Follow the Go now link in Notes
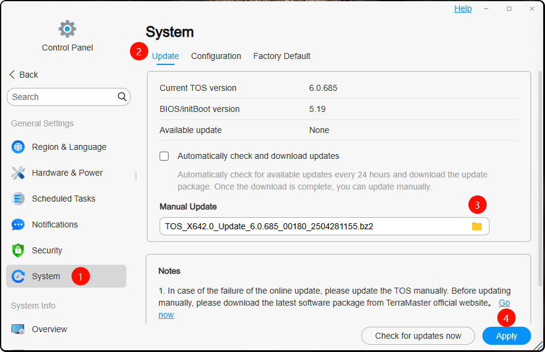The width and height of the screenshot is (545, 352). pyautogui.click(x=504, y=303)
